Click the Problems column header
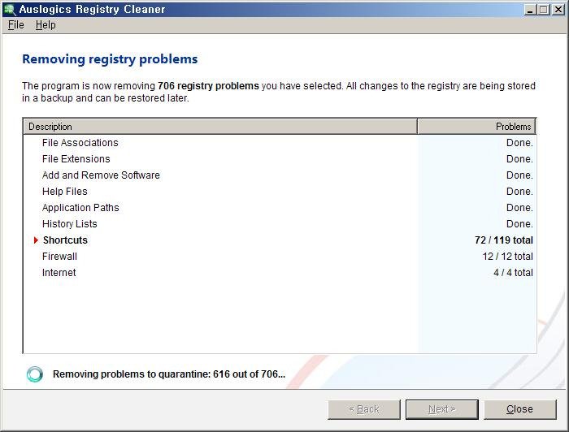The image size is (569, 432). point(476,127)
